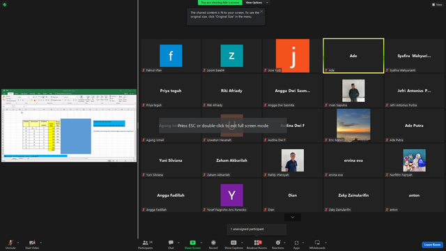Expand caret next to Whiteboards
Image resolution: width=446 pixels, height=251 pixels.
click(x=325, y=243)
